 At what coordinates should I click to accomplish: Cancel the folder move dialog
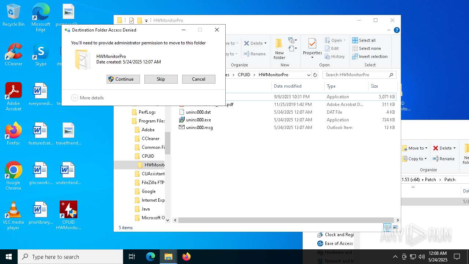199,79
